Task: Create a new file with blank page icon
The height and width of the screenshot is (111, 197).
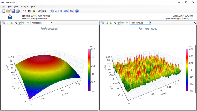Action: pyautogui.click(x=4, y=11)
